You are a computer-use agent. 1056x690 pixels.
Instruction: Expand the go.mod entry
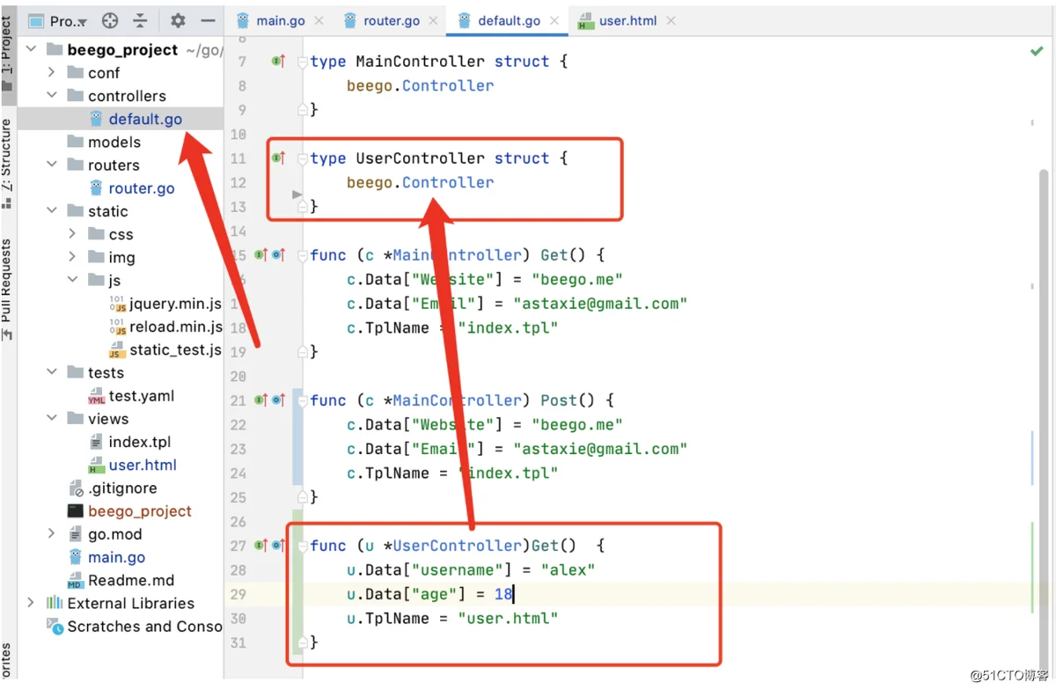pos(52,533)
